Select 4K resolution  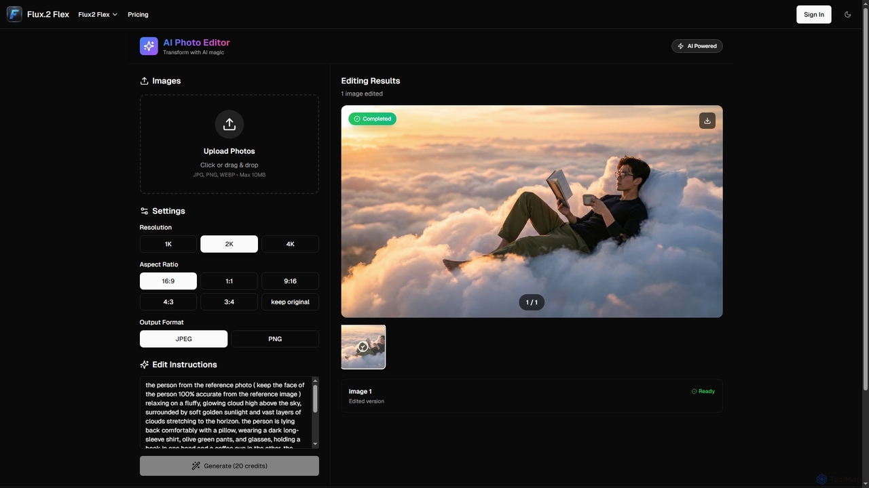coord(290,244)
